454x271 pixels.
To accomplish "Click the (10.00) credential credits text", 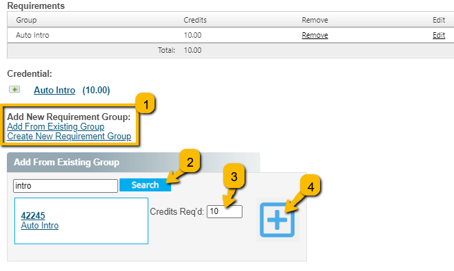I will (x=96, y=91).
